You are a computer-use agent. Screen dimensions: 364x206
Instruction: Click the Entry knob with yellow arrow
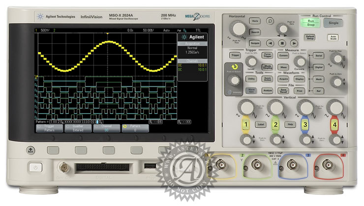234,81
